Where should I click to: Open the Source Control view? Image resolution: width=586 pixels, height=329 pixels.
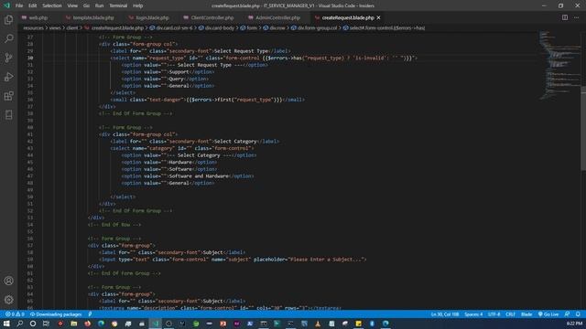8,58
